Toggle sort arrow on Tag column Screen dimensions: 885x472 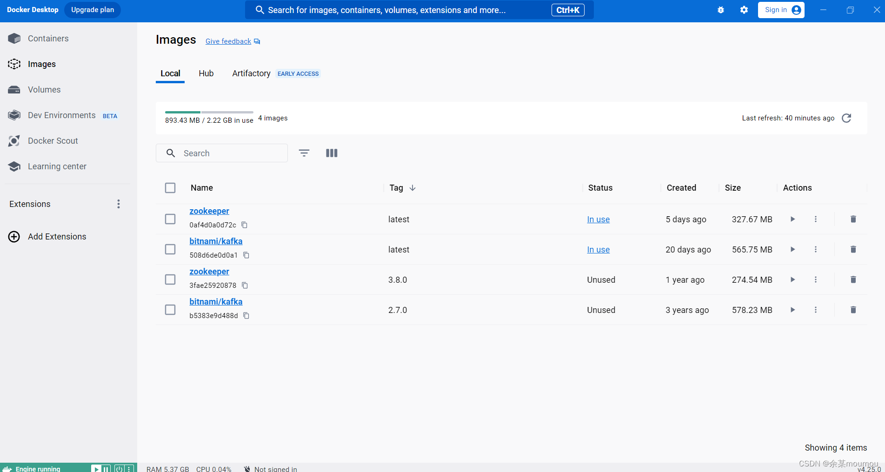(x=413, y=188)
